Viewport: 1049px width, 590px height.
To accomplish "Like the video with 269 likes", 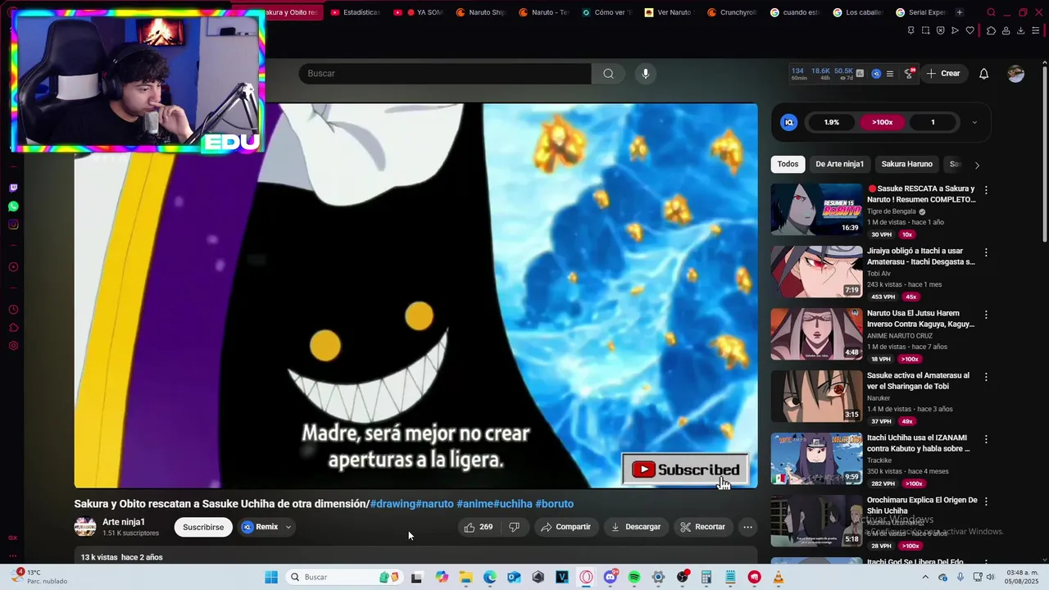I will click(479, 527).
